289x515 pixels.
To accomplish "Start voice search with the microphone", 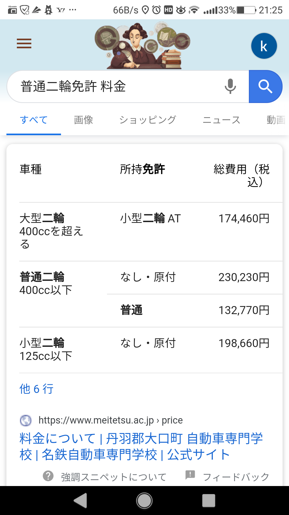I will [x=230, y=86].
